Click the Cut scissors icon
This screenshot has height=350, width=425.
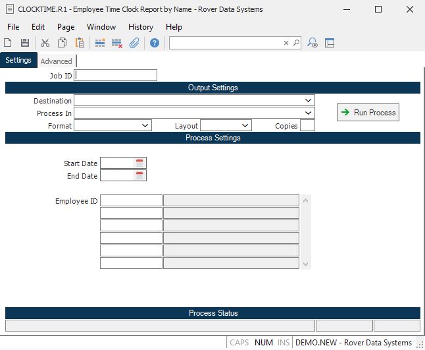[45, 43]
